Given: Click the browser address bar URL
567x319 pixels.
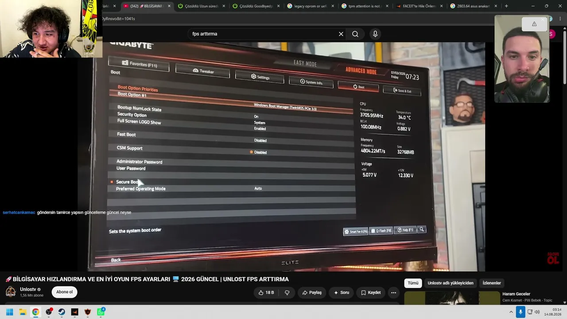Looking at the screenshot, I should [118, 19].
